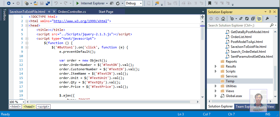This screenshot has width=280, height=117.
Task: Open the w3.org xhtml namespace link
Action: coord(80,21)
